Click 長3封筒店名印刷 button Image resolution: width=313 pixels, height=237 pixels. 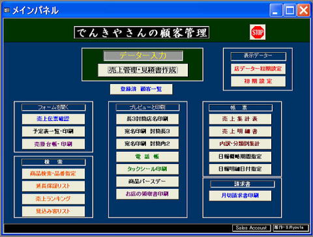tap(147, 118)
